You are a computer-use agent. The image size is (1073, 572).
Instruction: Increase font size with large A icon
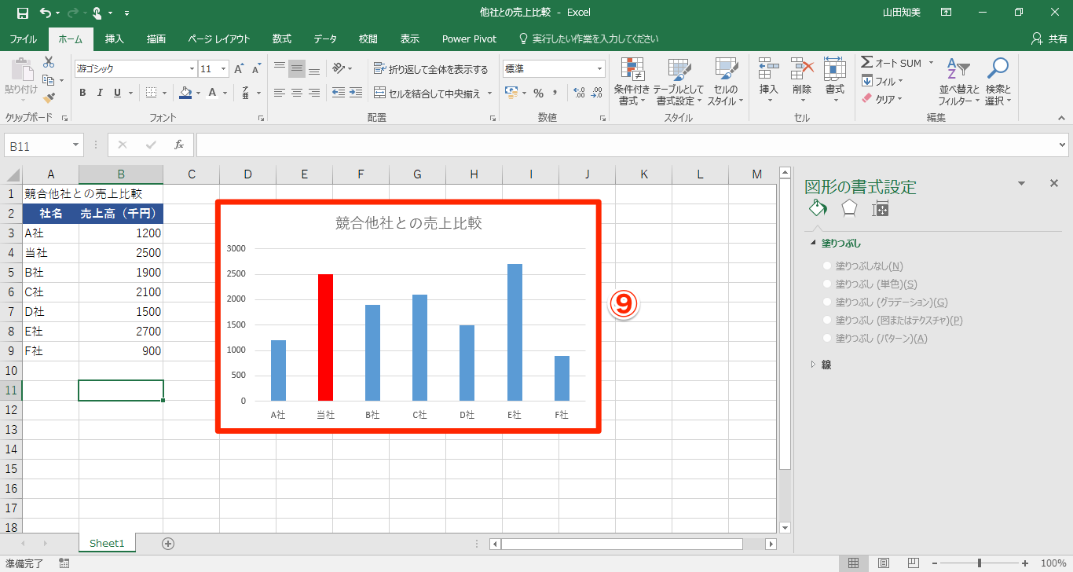point(239,69)
